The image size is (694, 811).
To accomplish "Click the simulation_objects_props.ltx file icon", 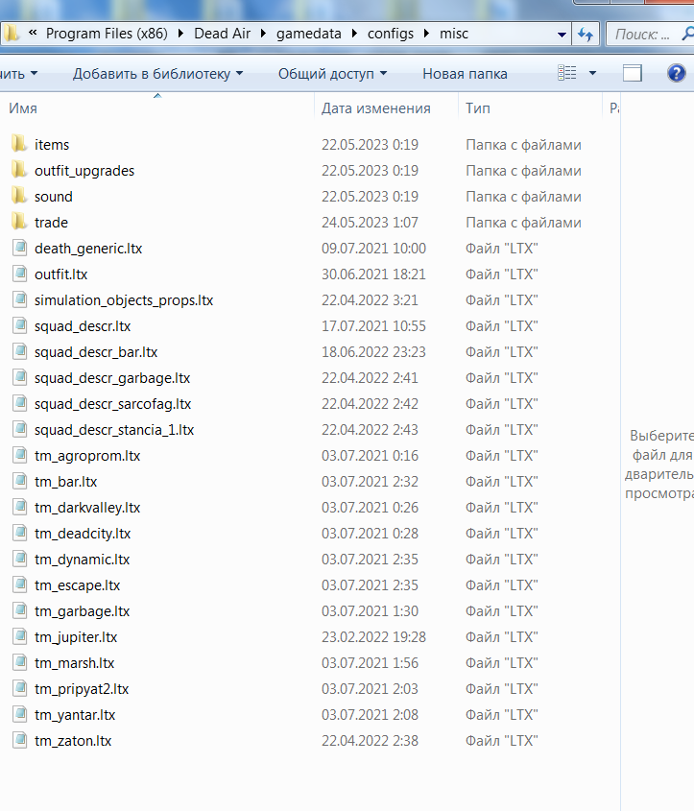I will (19, 299).
